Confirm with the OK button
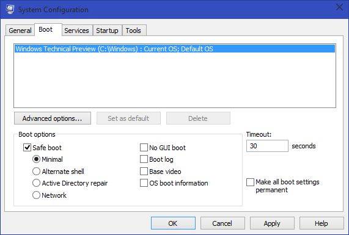Image resolution: width=349 pixels, height=235 pixels. pyautogui.click(x=173, y=223)
